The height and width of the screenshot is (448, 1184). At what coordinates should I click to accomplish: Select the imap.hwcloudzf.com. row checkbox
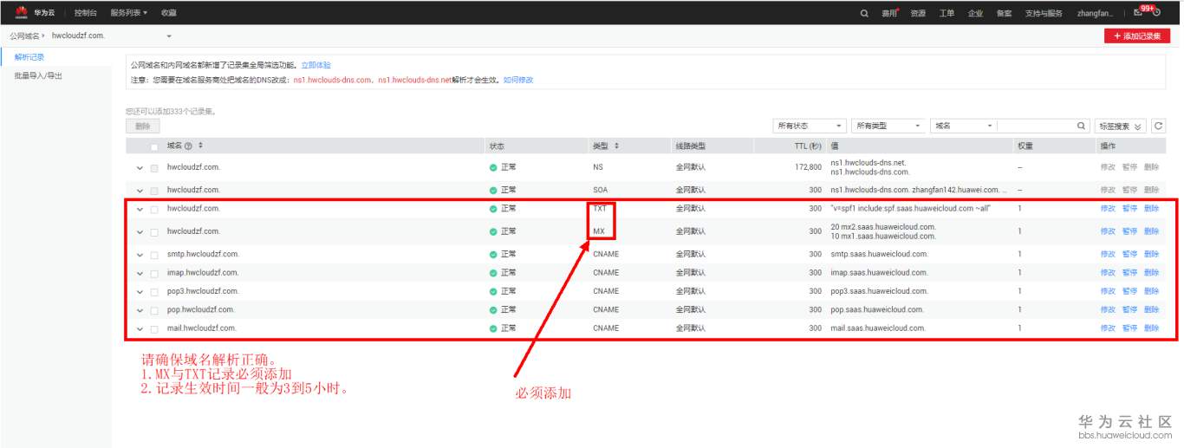tap(154, 273)
